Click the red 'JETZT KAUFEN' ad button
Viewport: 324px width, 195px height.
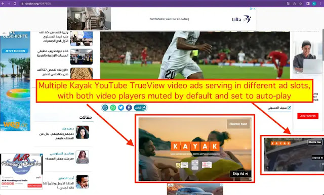click(308, 116)
